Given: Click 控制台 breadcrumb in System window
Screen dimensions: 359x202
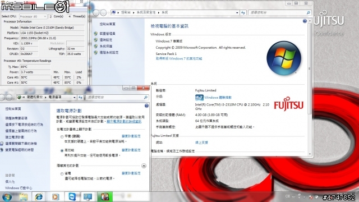Looking at the screenshot, I should (126, 12).
